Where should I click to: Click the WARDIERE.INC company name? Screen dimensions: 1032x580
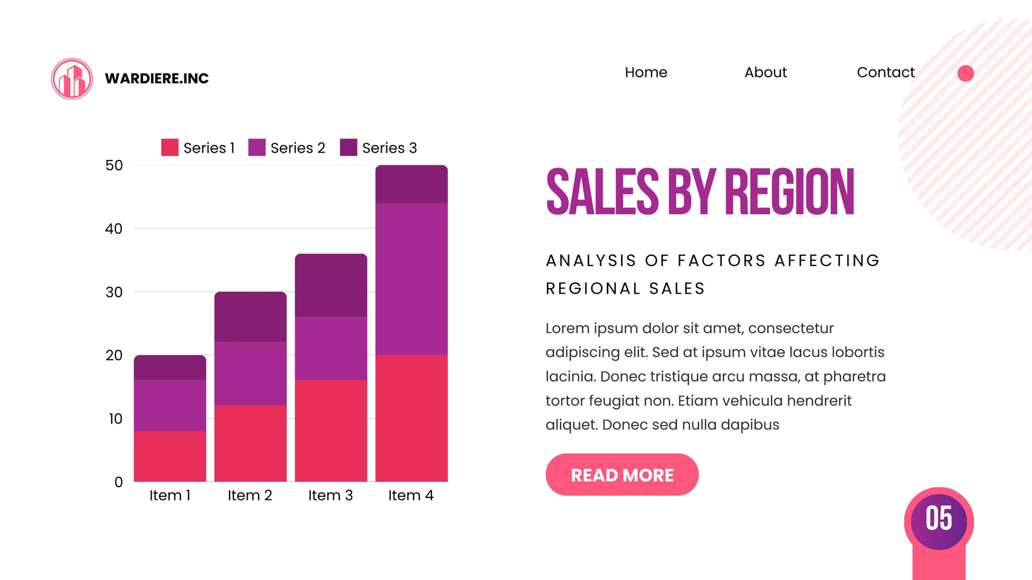pos(157,79)
